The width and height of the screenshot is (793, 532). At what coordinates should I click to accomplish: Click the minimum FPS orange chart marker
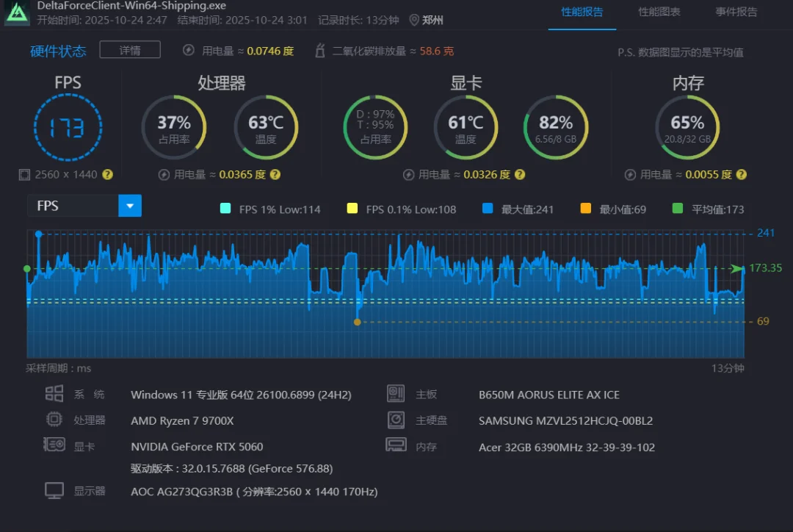point(357,322)
